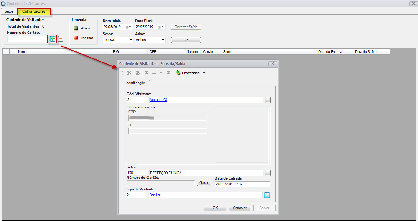Click the Nome column header
418x221 pixels.
coord(63,52)
